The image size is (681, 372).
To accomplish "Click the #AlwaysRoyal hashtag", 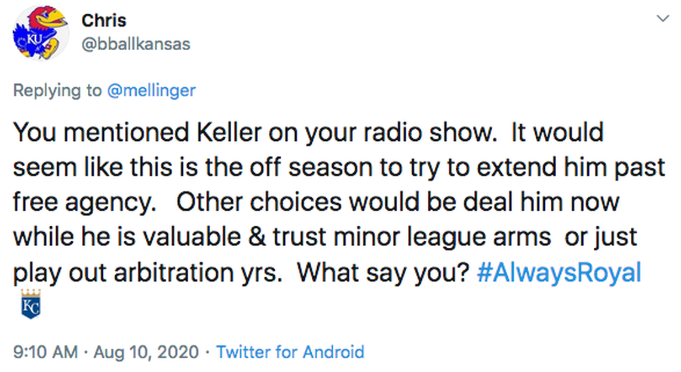I will coord(559,272).
